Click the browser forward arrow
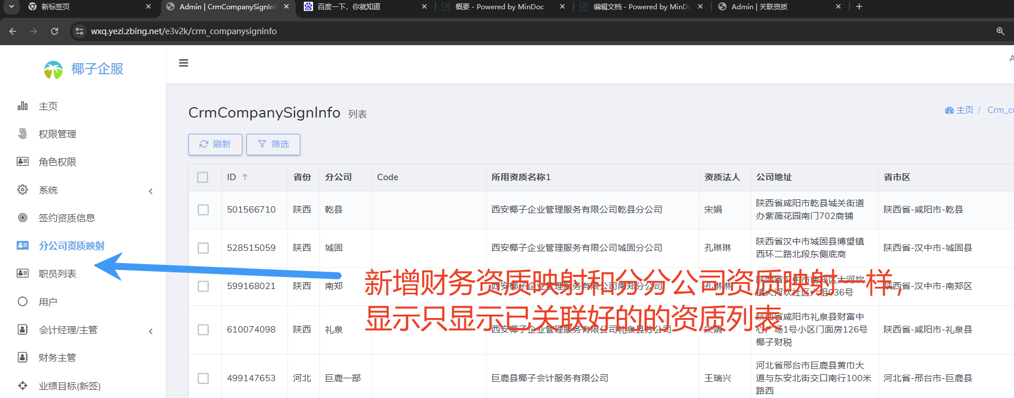 [34, 31]
